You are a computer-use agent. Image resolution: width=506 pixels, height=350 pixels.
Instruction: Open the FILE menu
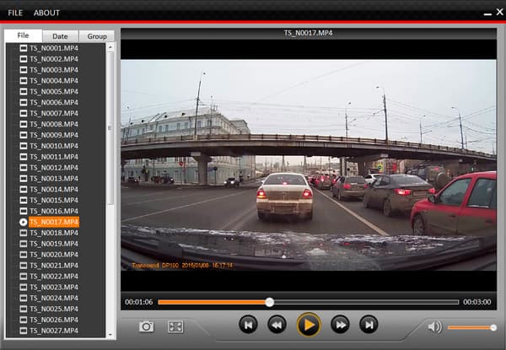(x=15, y=13)
